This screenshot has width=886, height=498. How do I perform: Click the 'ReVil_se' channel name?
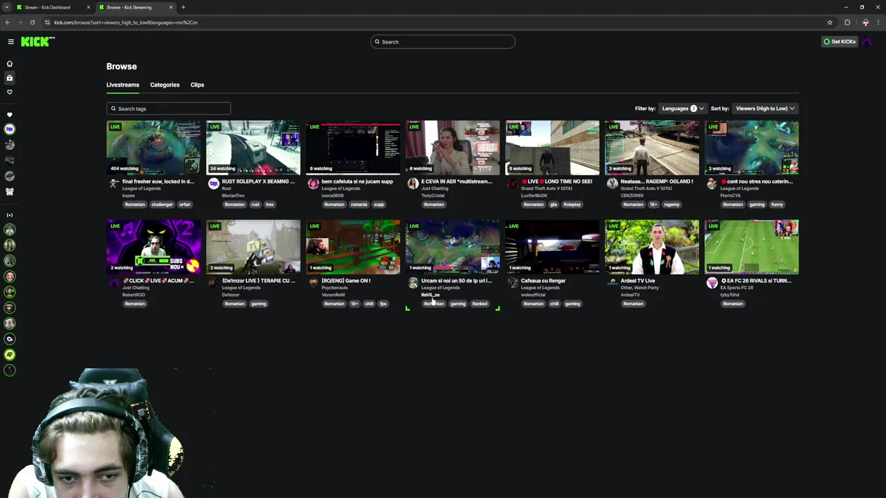coord(430,295)
